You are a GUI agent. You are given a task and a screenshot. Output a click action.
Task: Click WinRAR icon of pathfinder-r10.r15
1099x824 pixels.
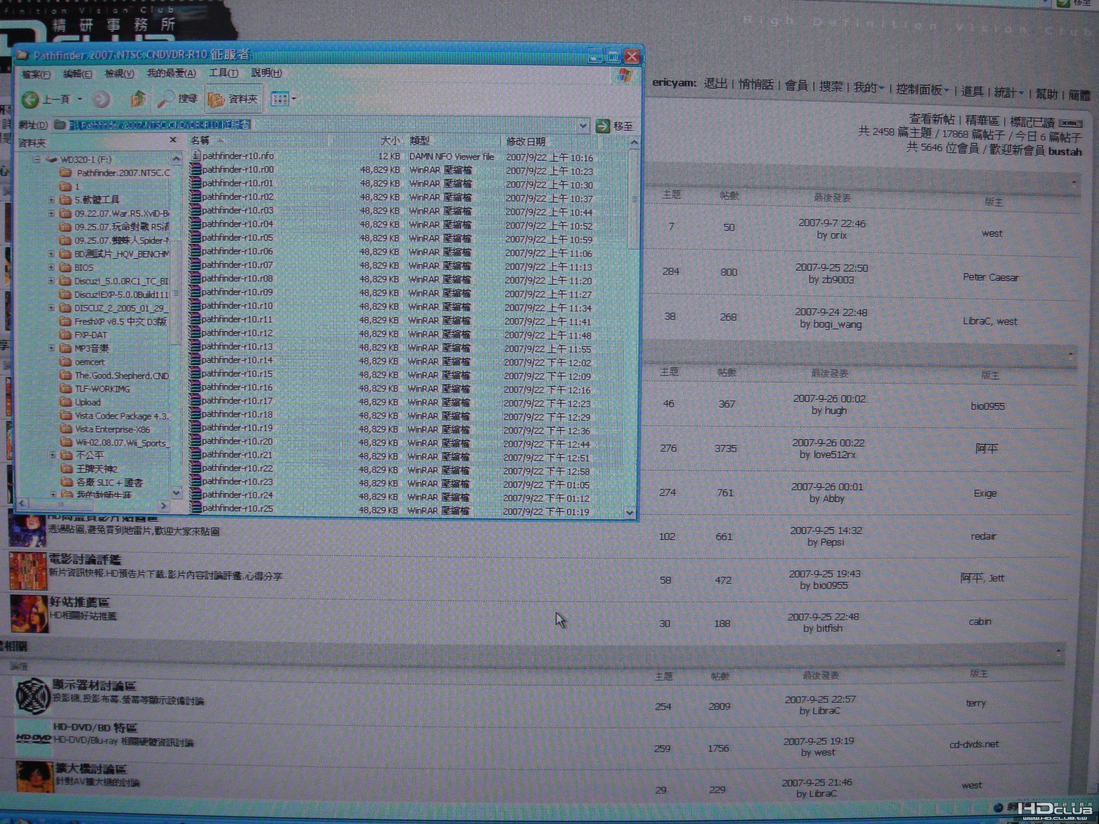pos(195,373)
